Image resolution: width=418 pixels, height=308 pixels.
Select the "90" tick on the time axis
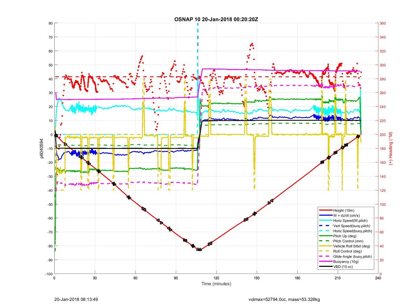pos(176,278)
